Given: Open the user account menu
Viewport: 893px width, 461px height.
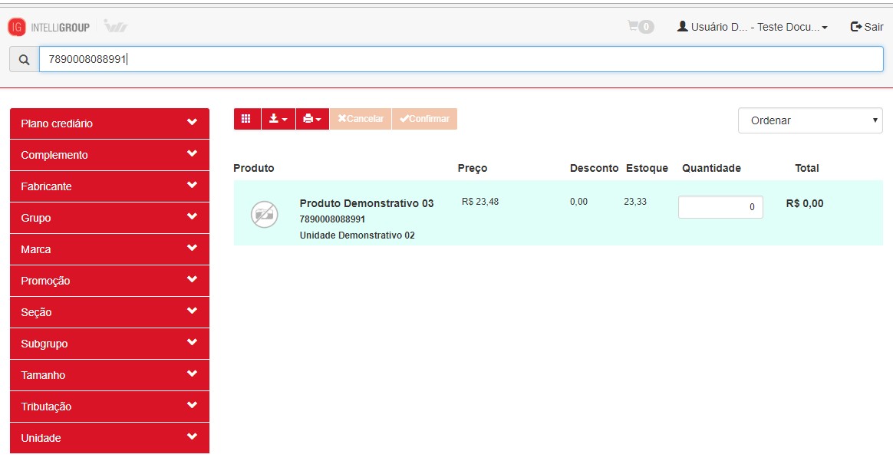Looking at the screenshot, I should [x=753, y=27].
